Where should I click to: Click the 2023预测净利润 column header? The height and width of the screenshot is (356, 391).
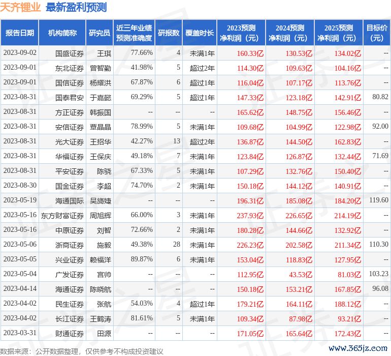[241, 33]
